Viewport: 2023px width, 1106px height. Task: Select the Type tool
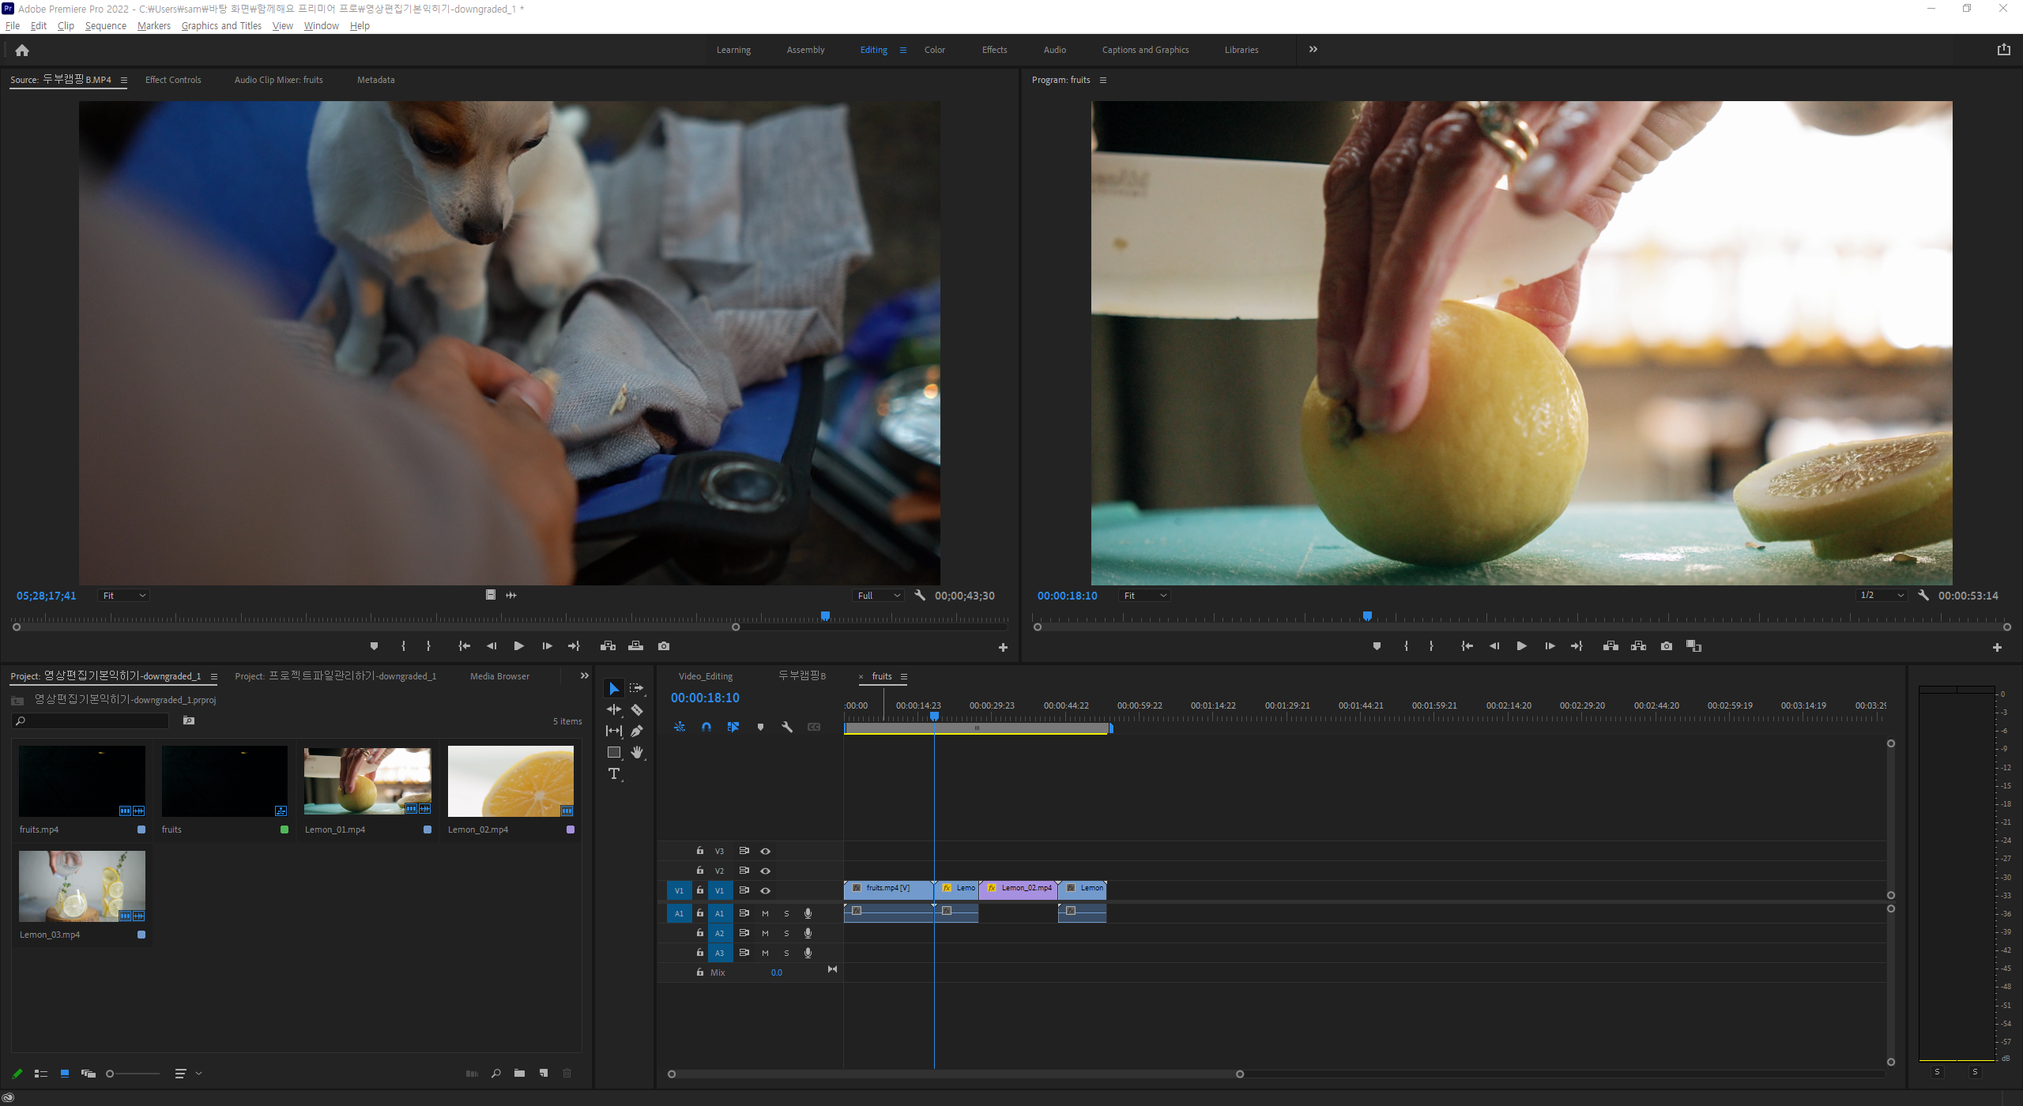(x=614, y=774)
